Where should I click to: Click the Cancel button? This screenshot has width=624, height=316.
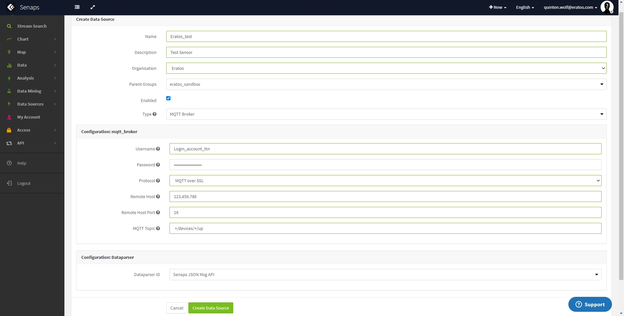coord(177,308)
